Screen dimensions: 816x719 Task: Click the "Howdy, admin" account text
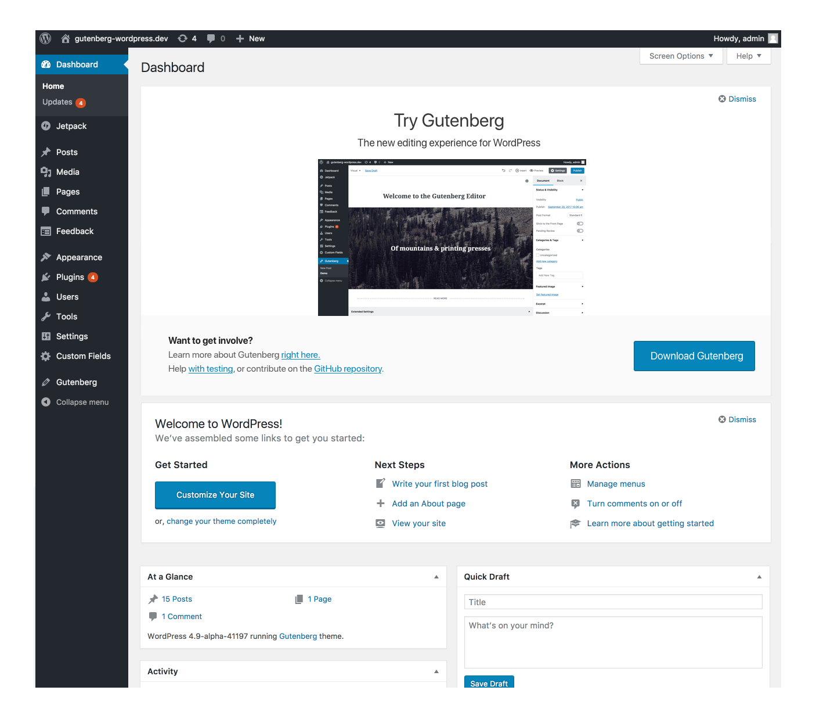coord(739,38)
